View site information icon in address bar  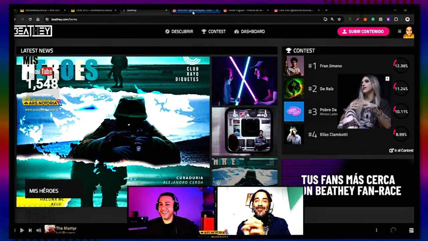[x=47, y=19]
